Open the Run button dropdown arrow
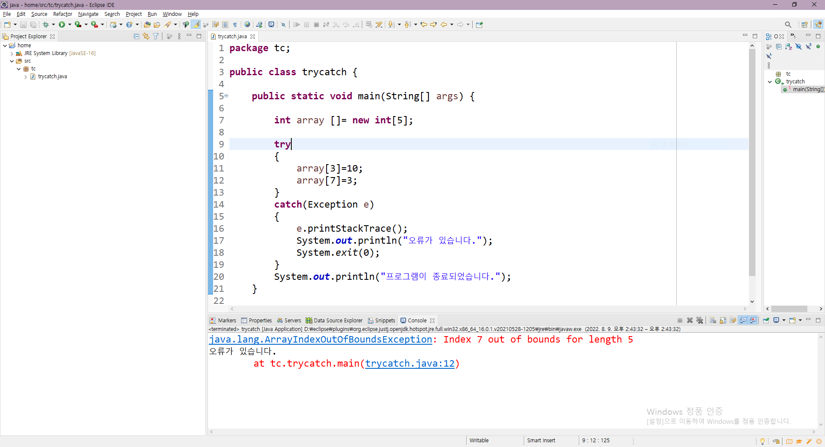The image size is (825, 447). tap(70, 24)
